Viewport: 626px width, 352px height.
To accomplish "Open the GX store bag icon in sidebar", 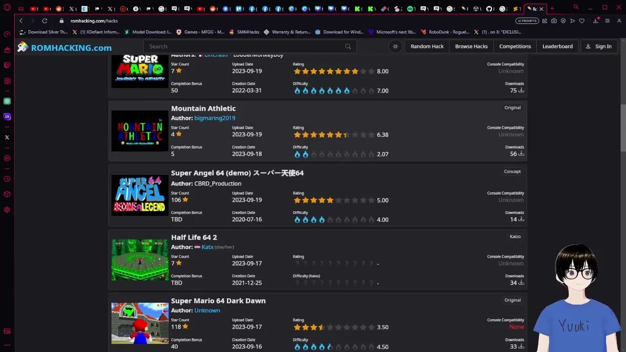I will pyautogui.click(x=7, y=50).
